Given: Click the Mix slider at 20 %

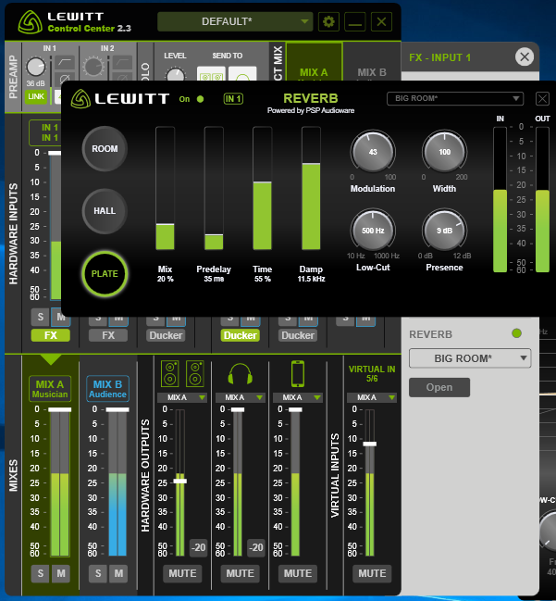Looking at the screenshot, I should click(x=165, y=188).
